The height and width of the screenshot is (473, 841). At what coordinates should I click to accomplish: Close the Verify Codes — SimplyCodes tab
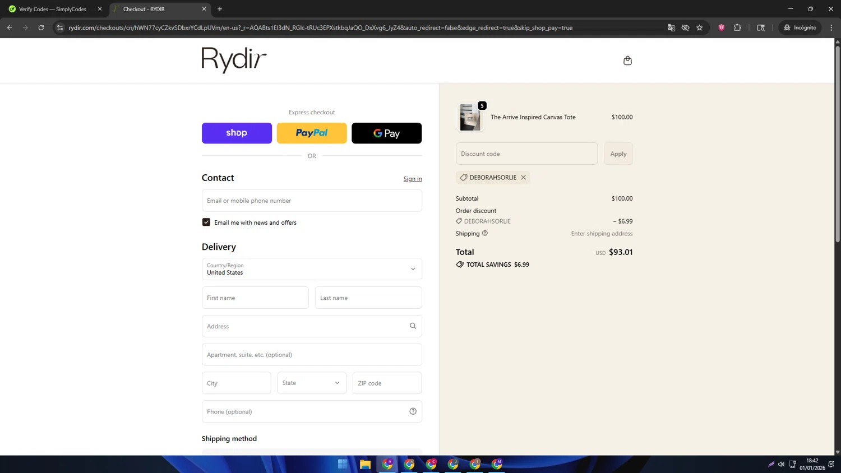pyautogui.click(x=100, y=9)
